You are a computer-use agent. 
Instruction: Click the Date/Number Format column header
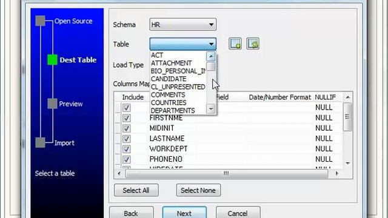(280, 97)
